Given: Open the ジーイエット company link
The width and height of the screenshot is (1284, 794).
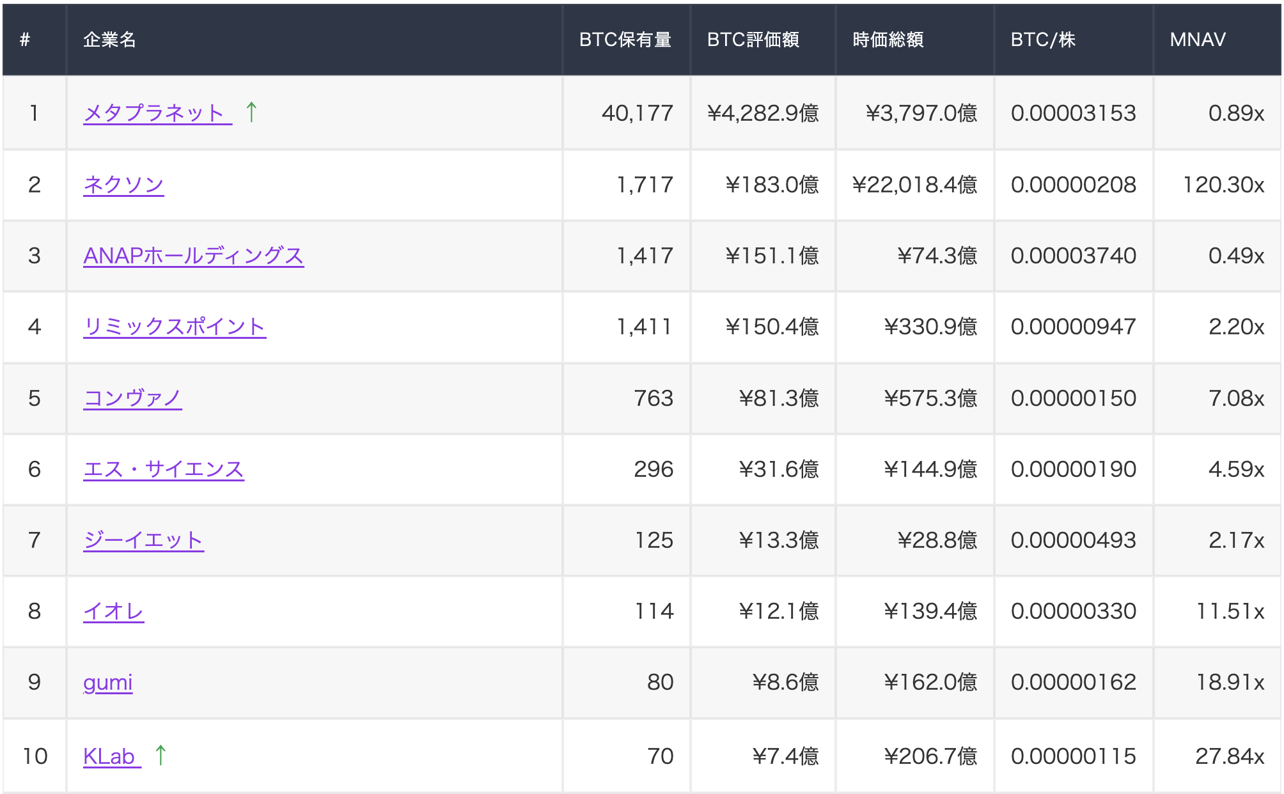Looking at the screenshot, I should 143,540.
